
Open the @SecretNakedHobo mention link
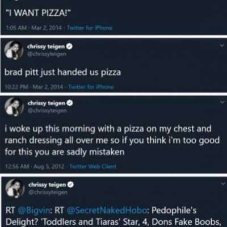pyautogui.click(x=107, y=211)
